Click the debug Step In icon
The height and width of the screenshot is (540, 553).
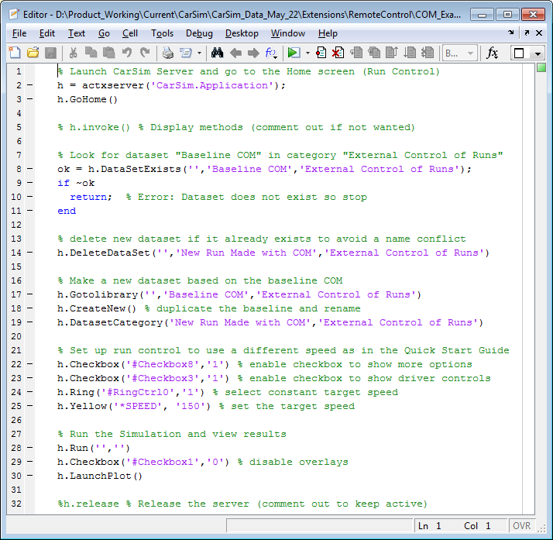click(x=374, y=53)
